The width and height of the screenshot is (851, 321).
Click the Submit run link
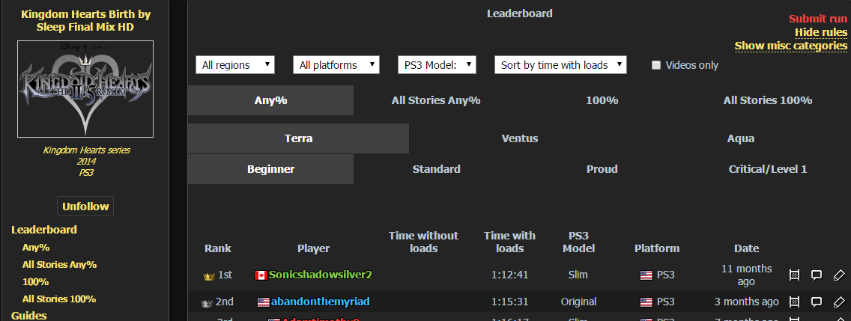(818, 19)
